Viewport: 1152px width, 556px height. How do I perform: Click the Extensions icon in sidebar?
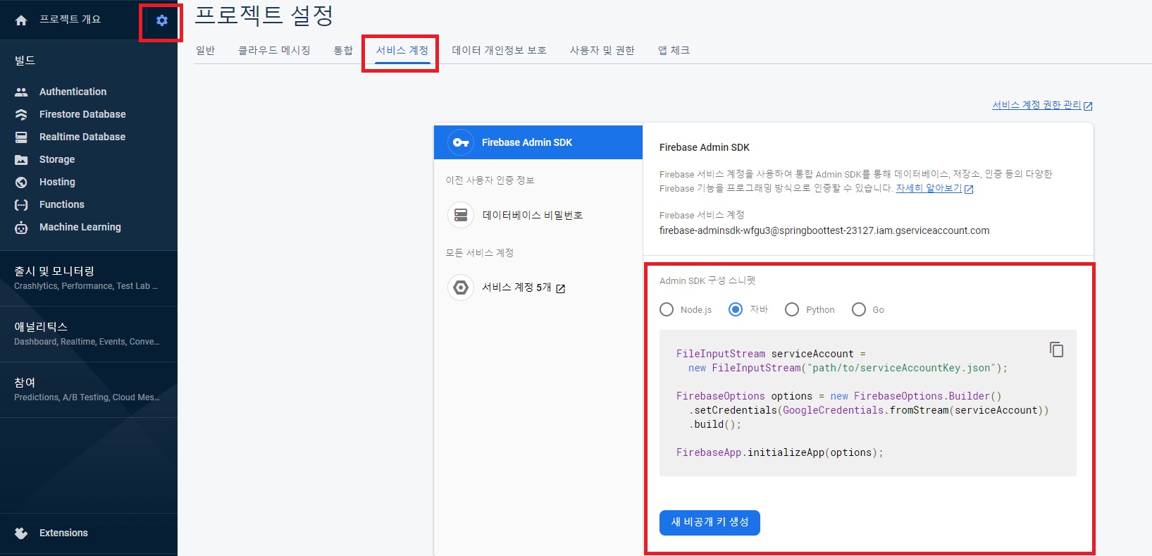[21, 533]
